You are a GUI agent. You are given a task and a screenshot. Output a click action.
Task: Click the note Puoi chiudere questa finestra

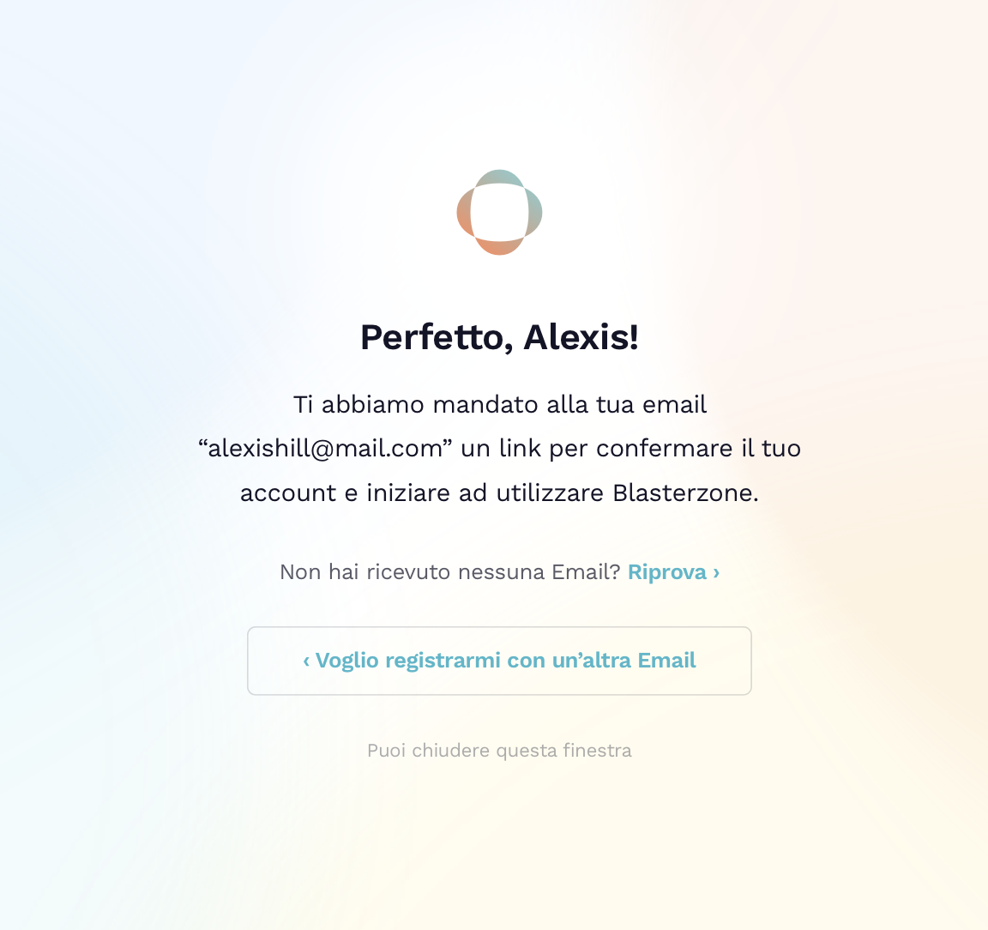pos(499,751)
